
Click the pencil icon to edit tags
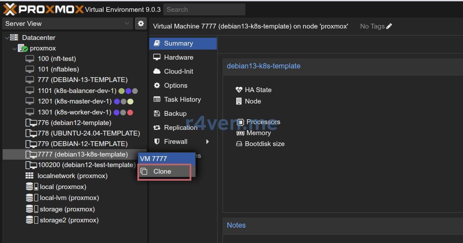coord(389,26)
